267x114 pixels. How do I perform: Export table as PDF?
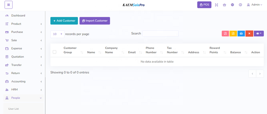point(225,33)
